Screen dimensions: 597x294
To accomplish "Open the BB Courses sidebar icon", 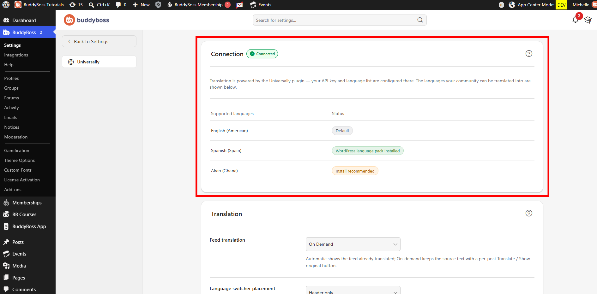I will point(6,214).
